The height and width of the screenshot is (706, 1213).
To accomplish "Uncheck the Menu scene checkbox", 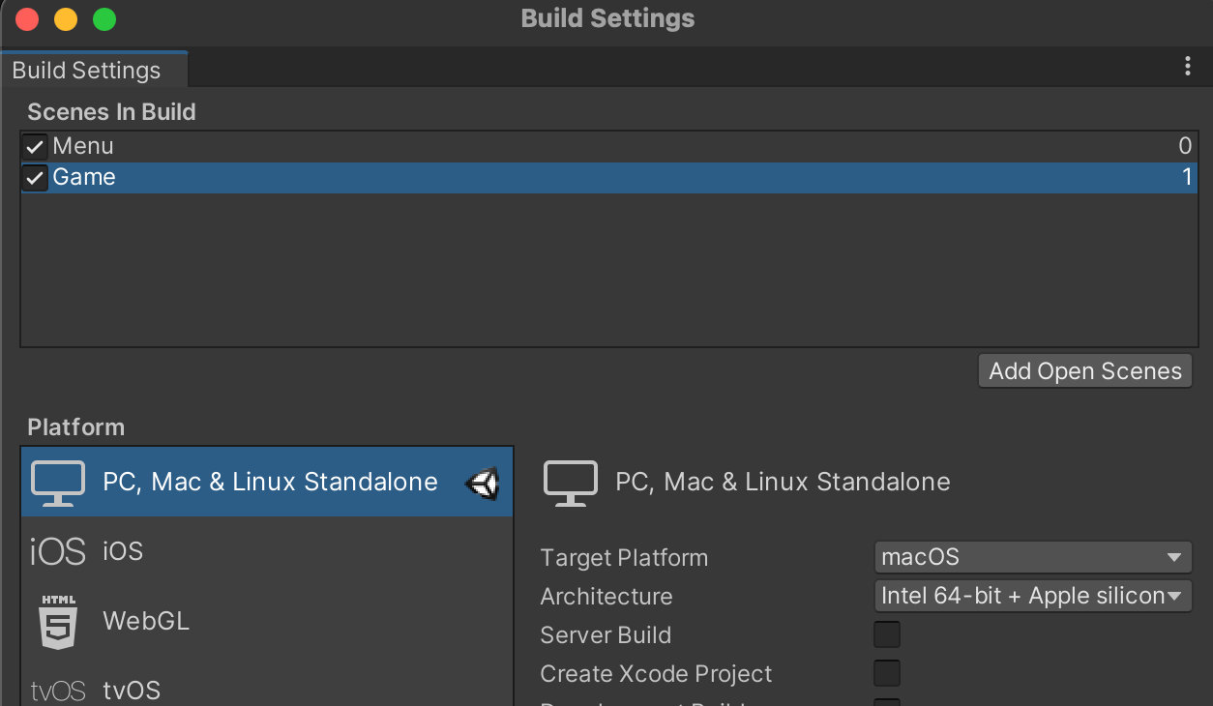I will (35, 147).
